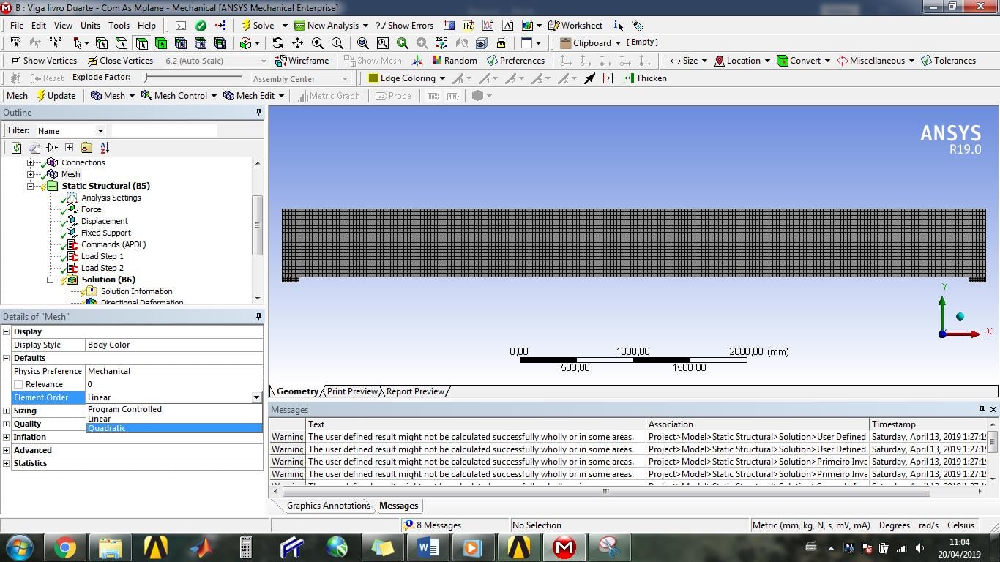The image size is (1000, 562).
Task: Select Quadratic from Element Order list
Action: click(173, 428)
